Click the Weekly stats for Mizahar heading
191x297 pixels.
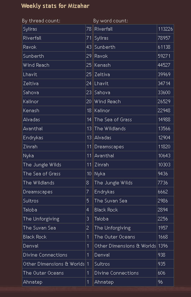click(x=55, y=6)
